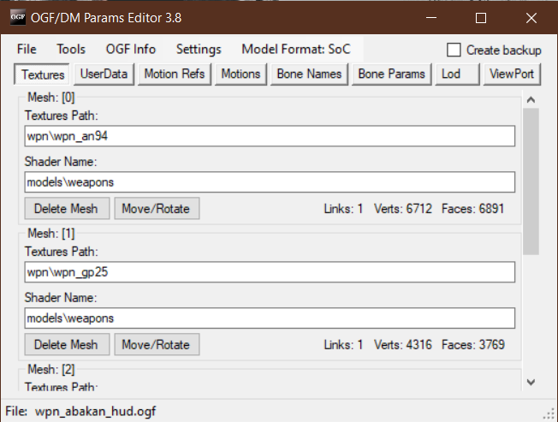Click Move/Rotate for Mesh [0]
558x422 pixels.
tap(157, 208)
